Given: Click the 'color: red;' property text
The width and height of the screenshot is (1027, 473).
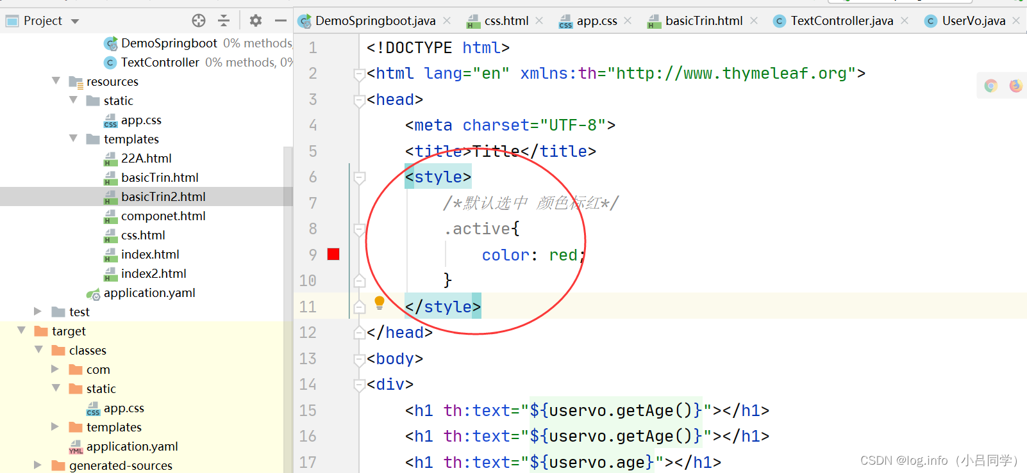Looking at the screenshot, I should pyautogui.click(x=534, y=255).
